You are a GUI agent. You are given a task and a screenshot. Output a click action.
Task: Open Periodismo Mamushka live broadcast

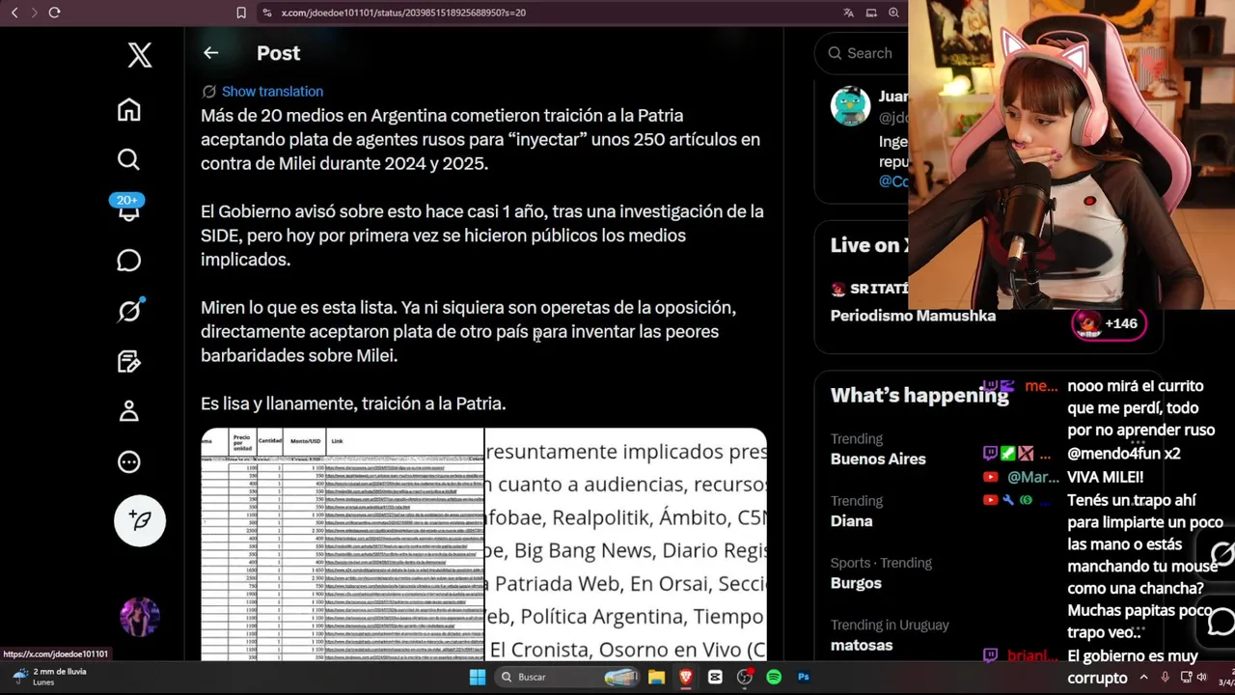(913, 316)
